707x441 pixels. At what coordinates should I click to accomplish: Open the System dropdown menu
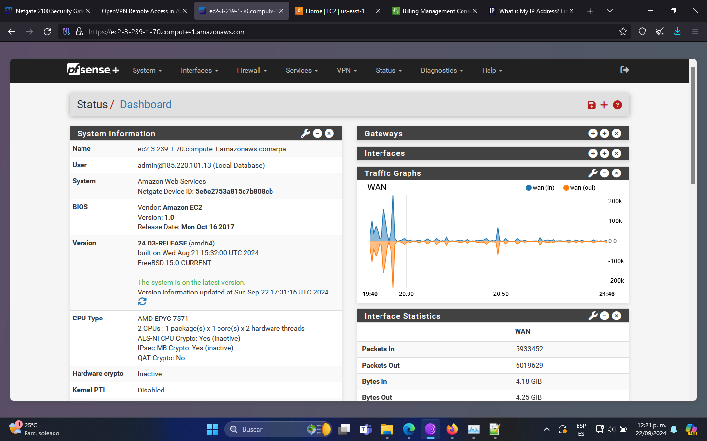147,70
